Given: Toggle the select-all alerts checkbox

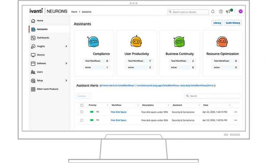Looking at the screenshot, I should click(x=82, y=105).
